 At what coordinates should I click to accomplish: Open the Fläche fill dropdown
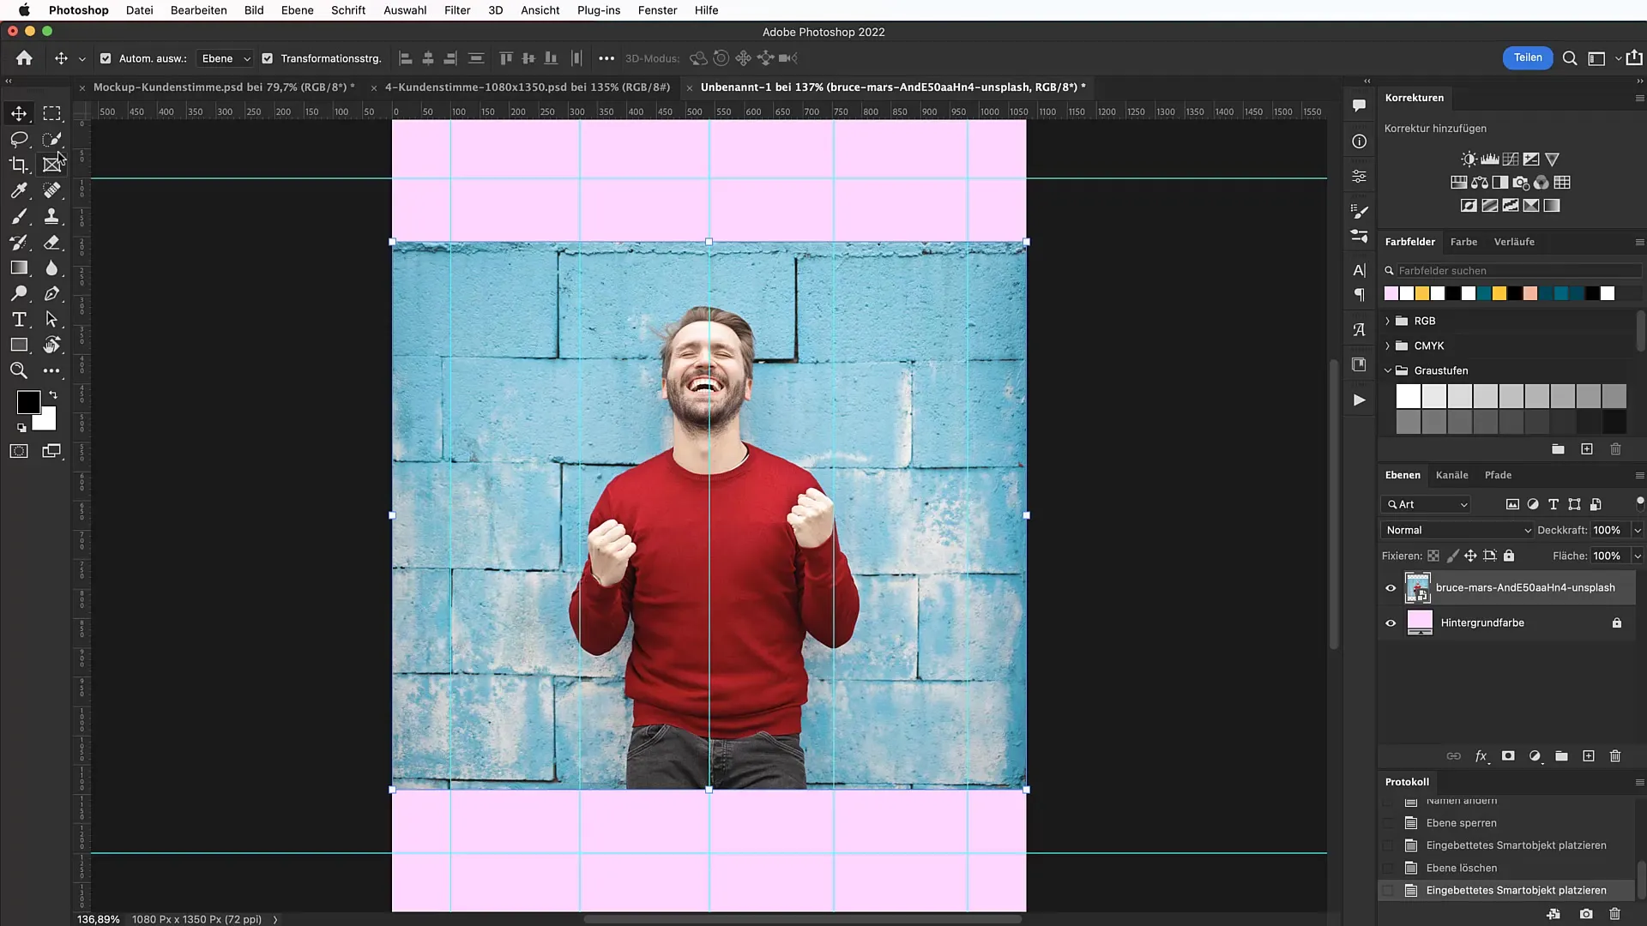[x=1638, y=556]
